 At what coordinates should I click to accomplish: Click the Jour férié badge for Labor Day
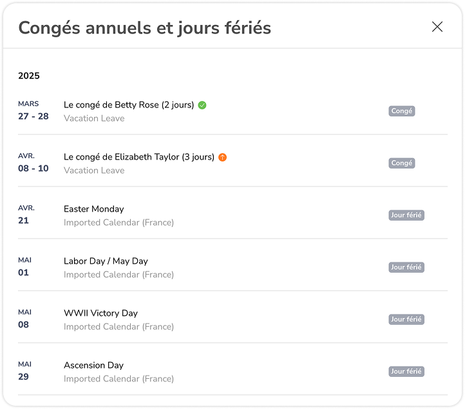coord(406,268)
